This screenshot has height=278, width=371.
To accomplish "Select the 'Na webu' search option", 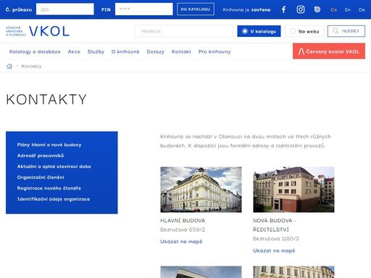I will pos(304,31).
